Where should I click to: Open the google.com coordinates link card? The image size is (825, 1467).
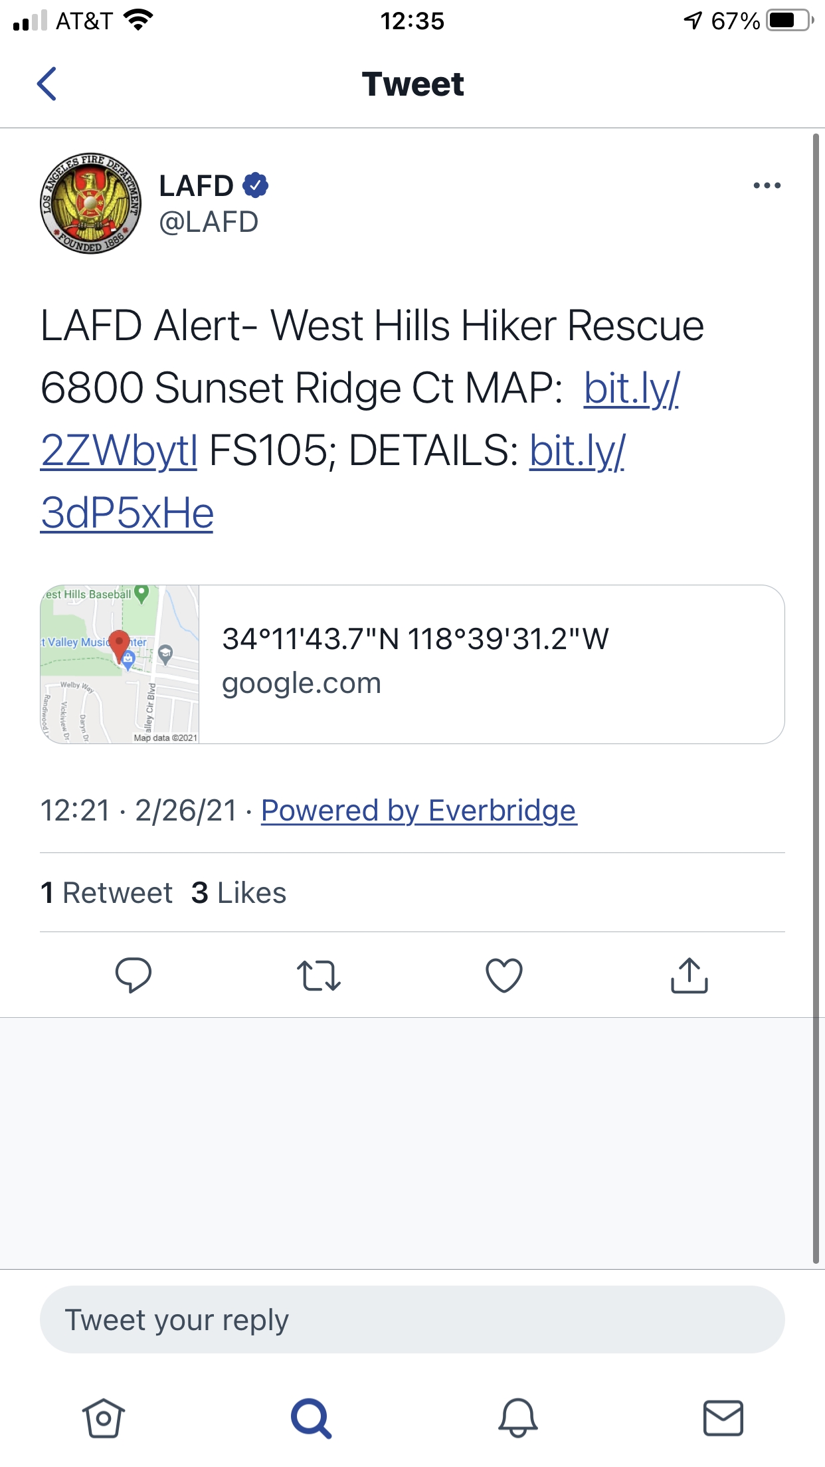coord(492,664)
